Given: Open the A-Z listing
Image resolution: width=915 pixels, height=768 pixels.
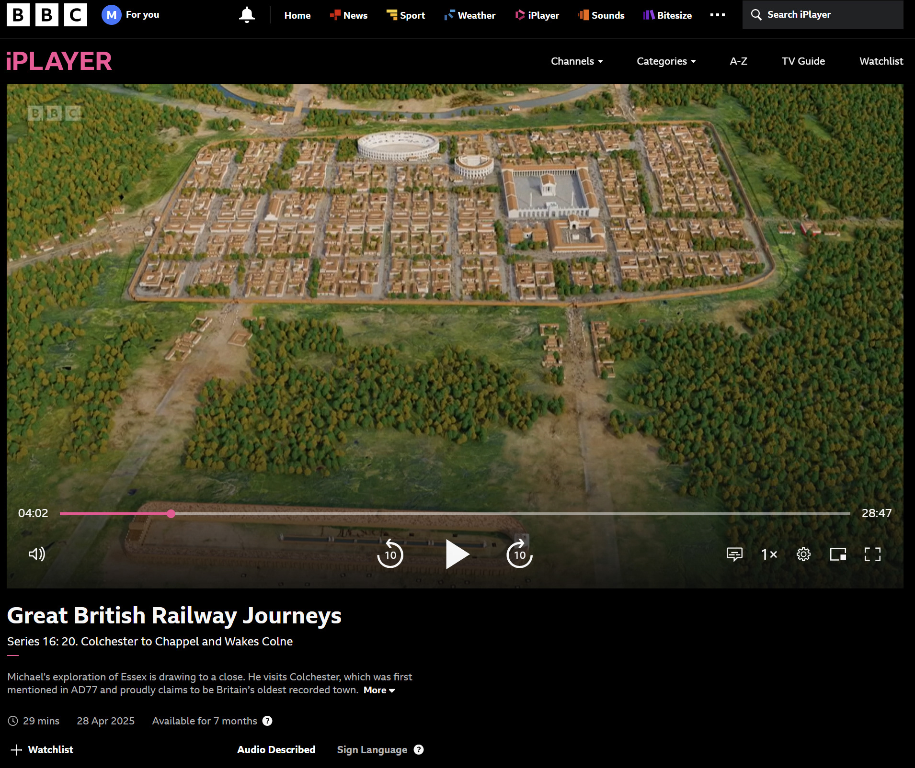Looking at the screenshot, I should 739,61.
